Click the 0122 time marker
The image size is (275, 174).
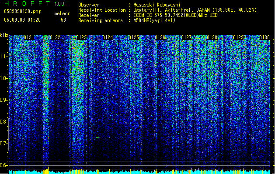point(55,37)
